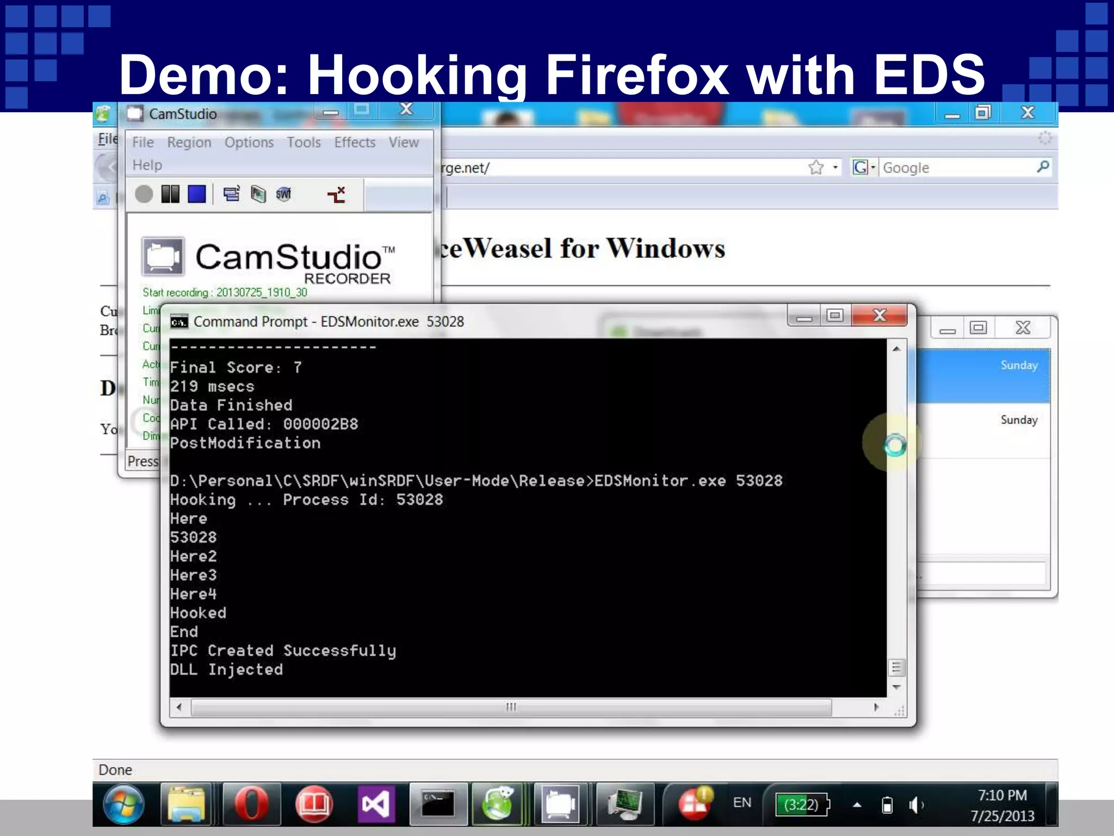
Task: Open Windows Explorer from taskbar
Action: click(187, 804)
